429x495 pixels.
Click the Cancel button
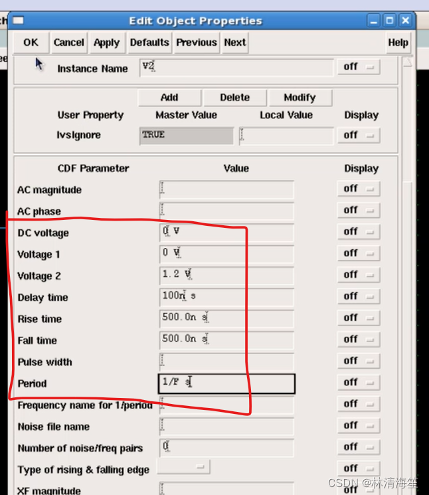[69, 43]
